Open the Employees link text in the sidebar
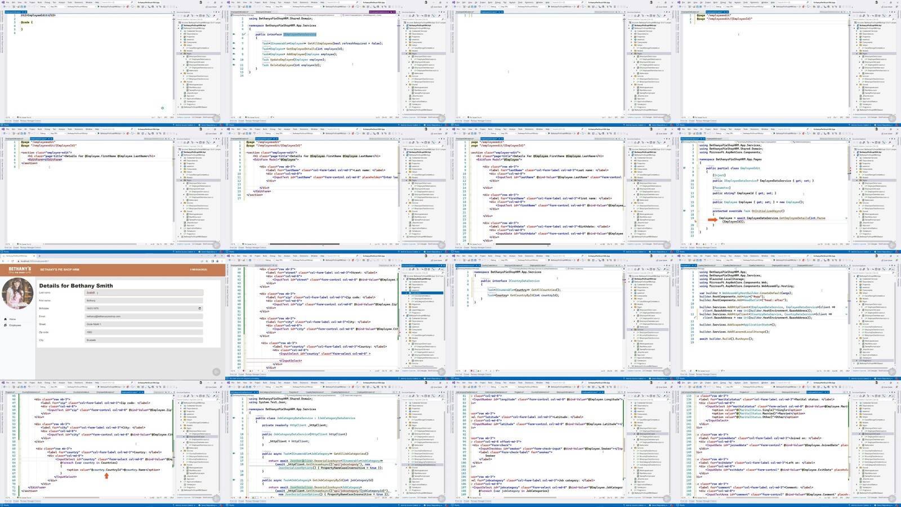The width and height of the screenshot is (901, 507). click(15, 325)
